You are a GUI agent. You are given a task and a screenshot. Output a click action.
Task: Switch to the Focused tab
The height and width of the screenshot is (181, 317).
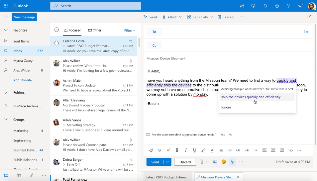click(x=73, y=30)
